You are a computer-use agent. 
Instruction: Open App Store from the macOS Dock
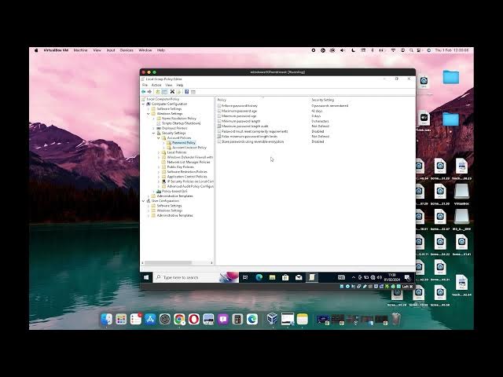150,319
